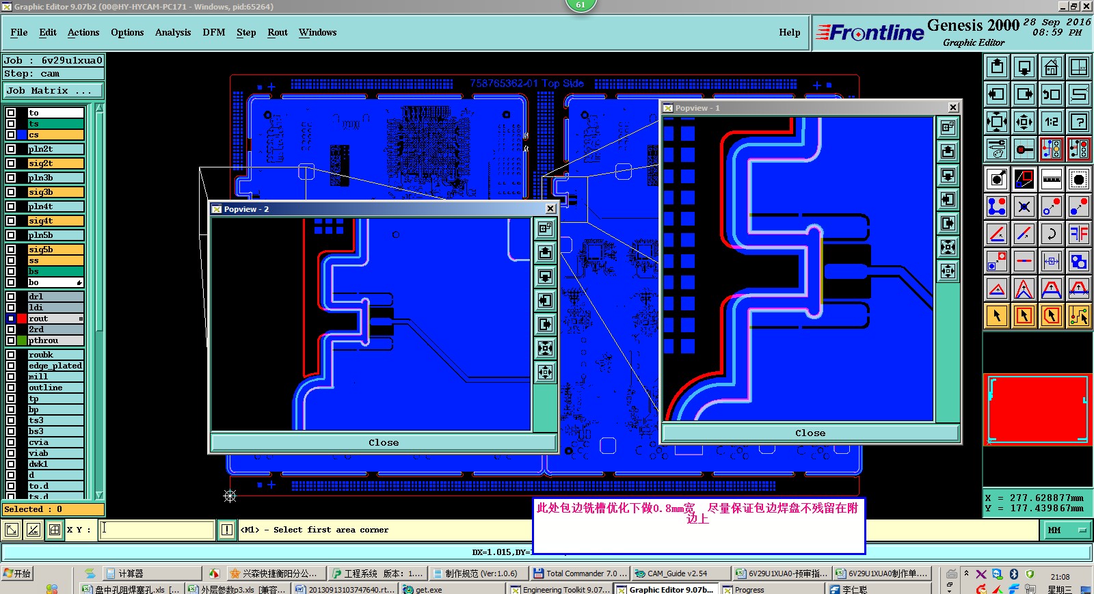Viewport: 1094px width, 594px height.
Task: Click the Job Matrix button
Action: coord(53,90)
